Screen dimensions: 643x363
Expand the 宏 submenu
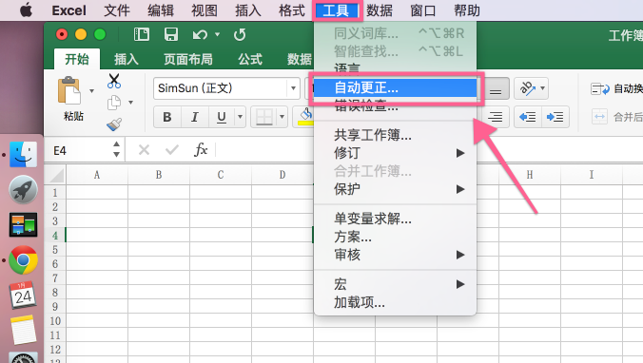396,284
